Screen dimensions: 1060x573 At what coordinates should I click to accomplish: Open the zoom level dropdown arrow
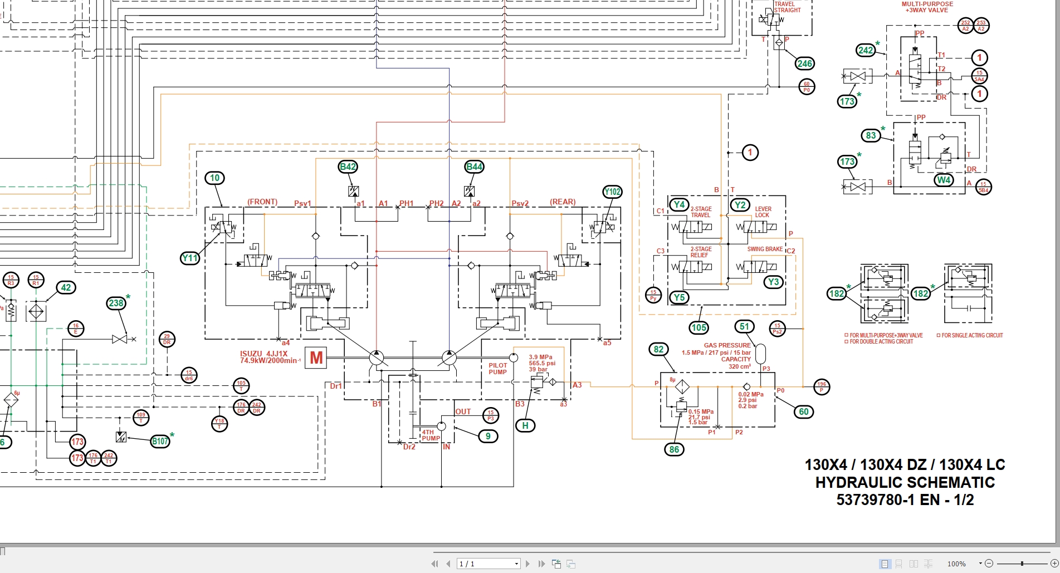coord(981,564)
